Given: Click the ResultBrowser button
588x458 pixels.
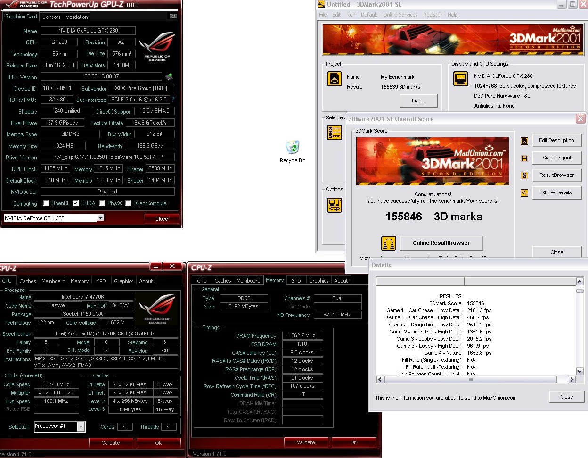Looking at the screenshot, I should point(557,175).
